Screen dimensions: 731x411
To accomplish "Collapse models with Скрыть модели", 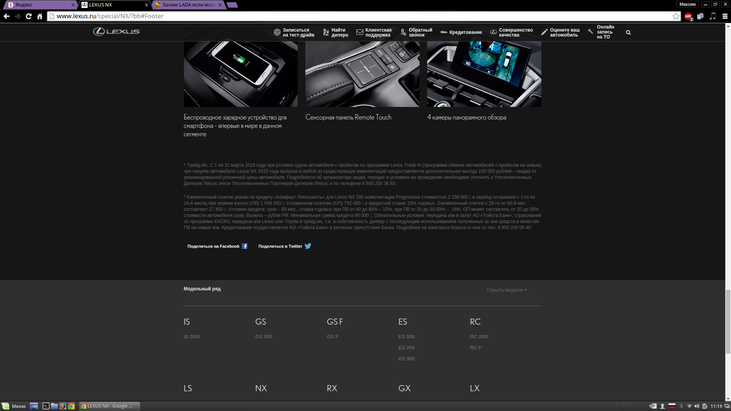I will tap(507, 290).
